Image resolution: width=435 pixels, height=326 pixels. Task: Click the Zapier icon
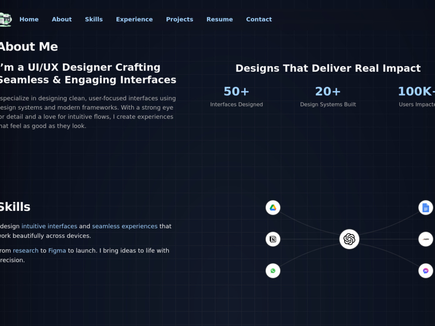(x=425, y=239)
